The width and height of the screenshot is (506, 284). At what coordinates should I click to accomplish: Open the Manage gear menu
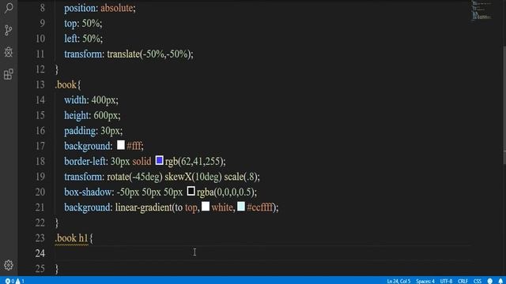click(x=9, y=265)
